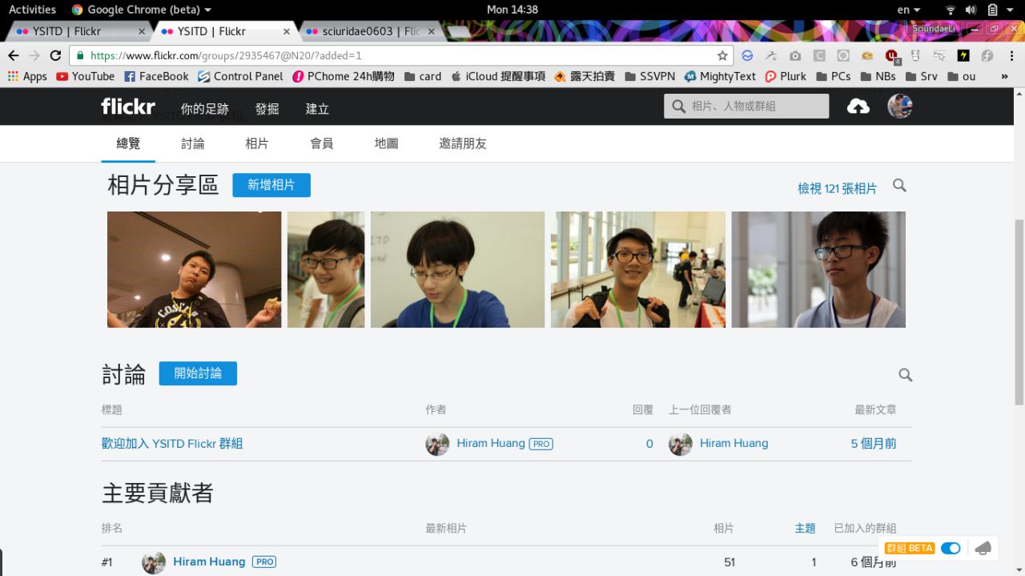Open the 檢視 121 張相片 link
Screen dimensions: 1025x576
[x=837, y=188]
